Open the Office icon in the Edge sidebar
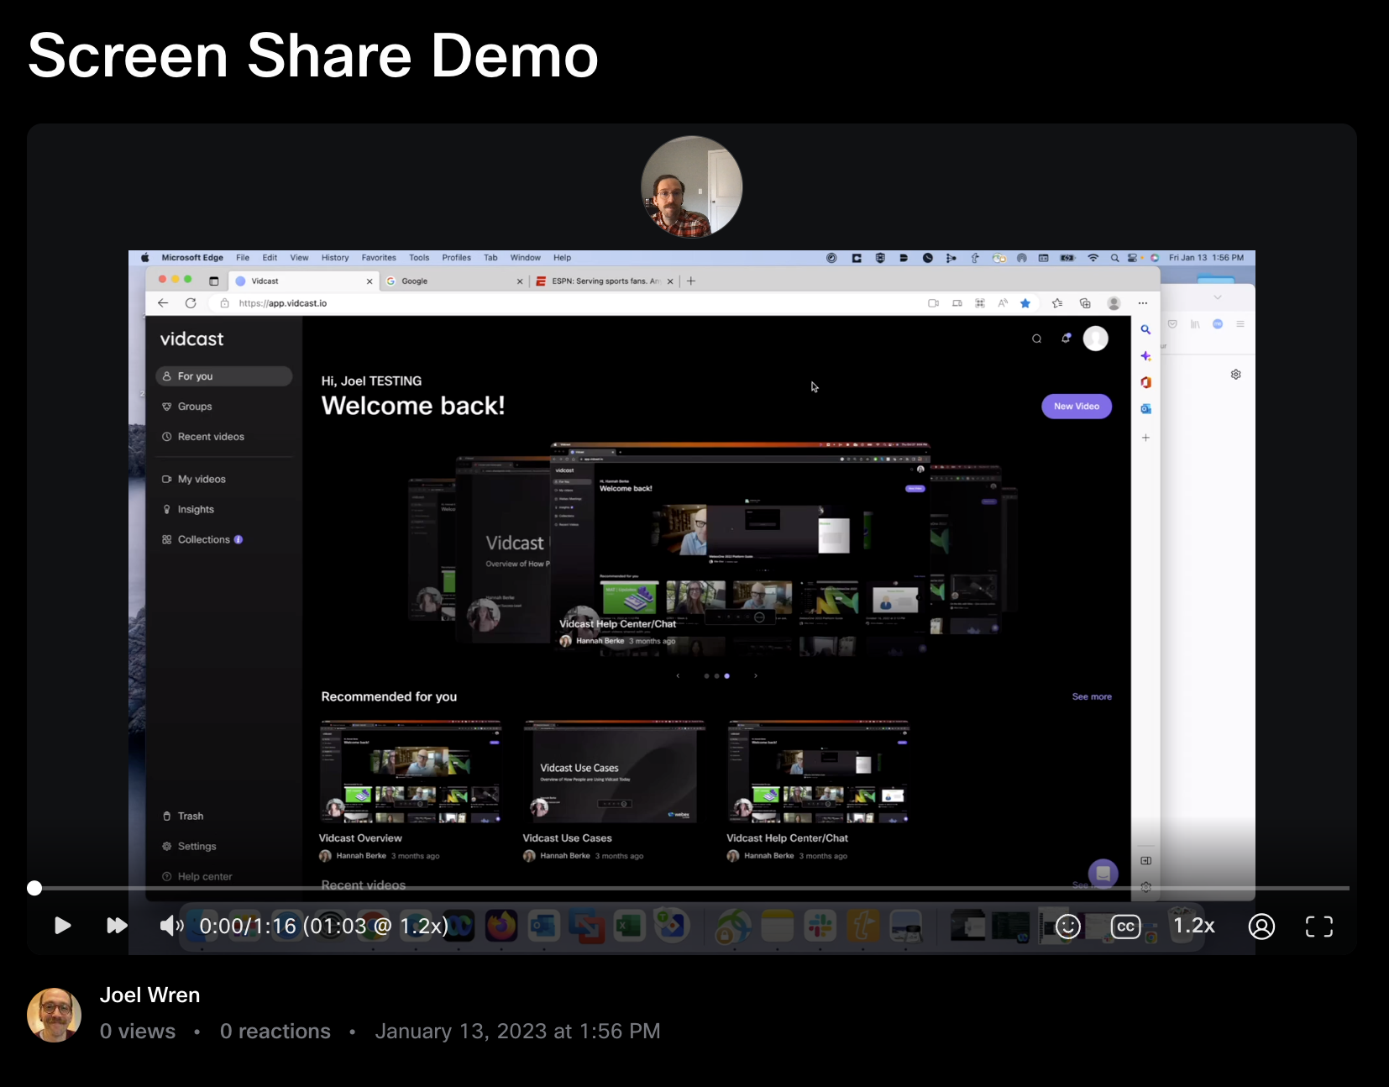 tap(1145, 383)
